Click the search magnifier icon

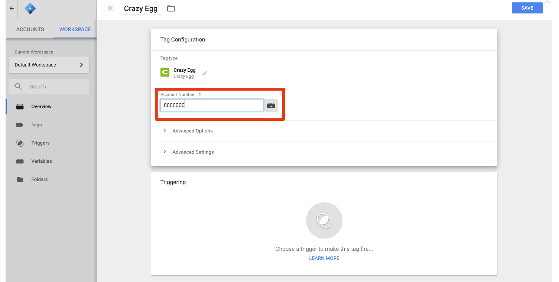pyautogui.click(x=18, y=87)
